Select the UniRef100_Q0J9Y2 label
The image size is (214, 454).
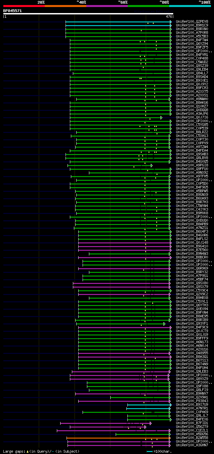pos(192,84)
